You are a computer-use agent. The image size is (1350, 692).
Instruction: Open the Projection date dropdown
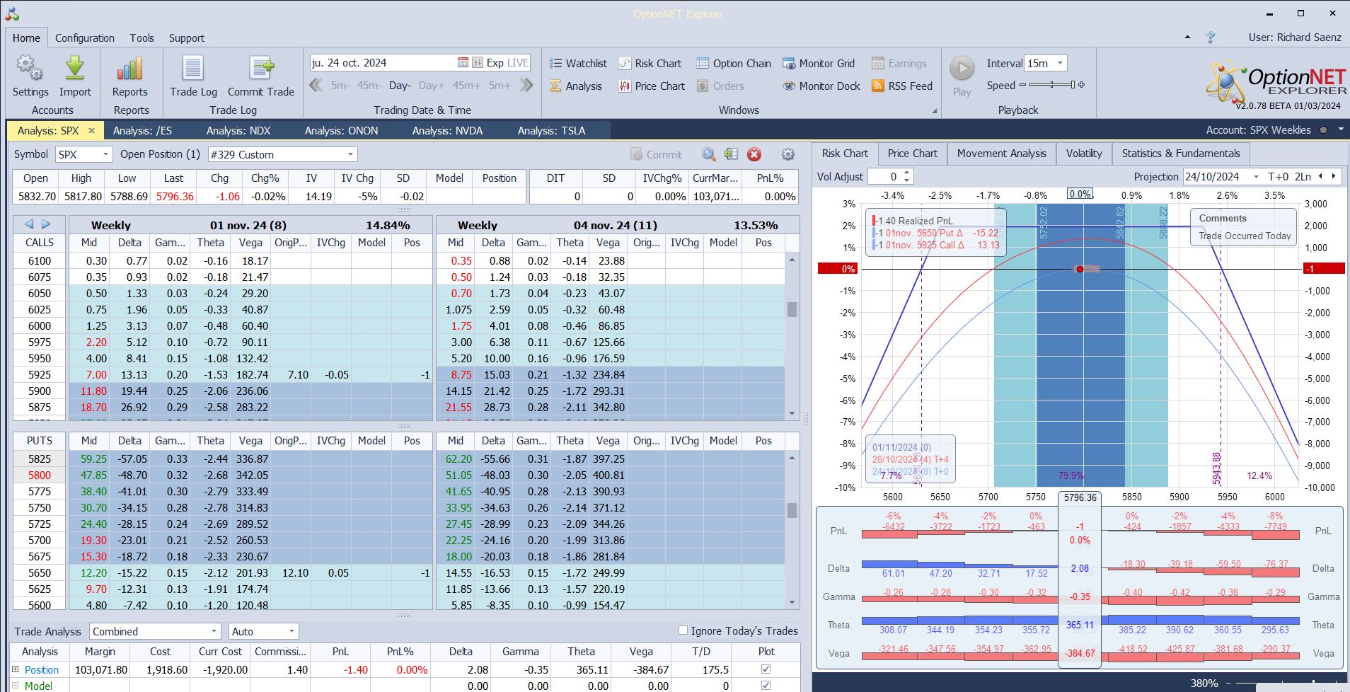pyautogui.click(x=1256, y=177)
